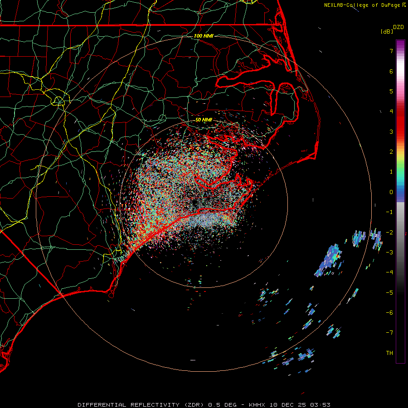Click the -5 value on color scale

389,293
